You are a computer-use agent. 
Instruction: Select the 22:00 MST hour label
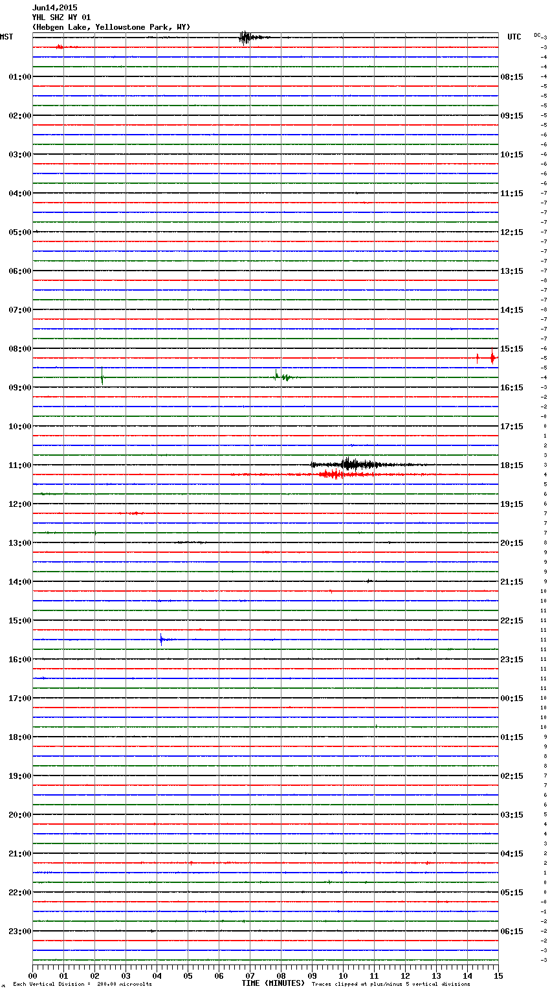(20, 893)
